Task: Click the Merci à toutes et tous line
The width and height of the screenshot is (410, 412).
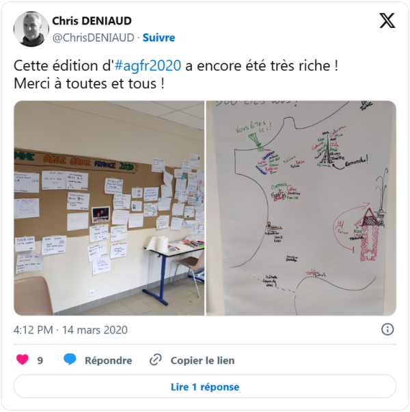Action: tap(89, 84)
